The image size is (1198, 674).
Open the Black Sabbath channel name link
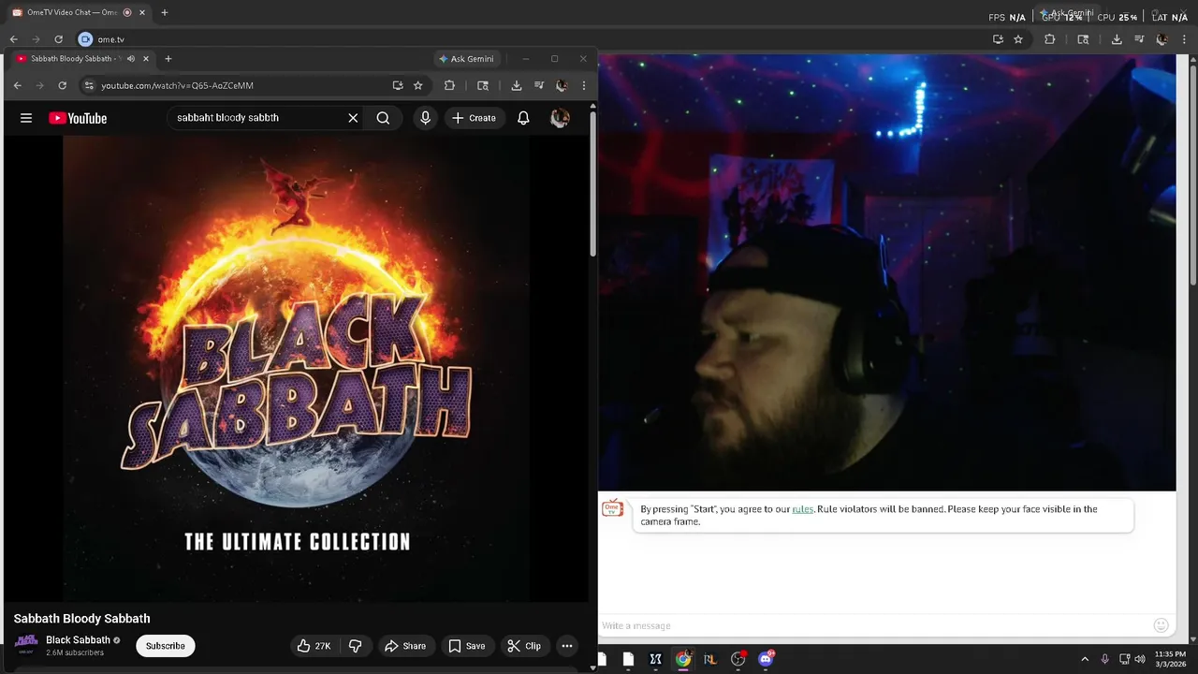[78, 640]
